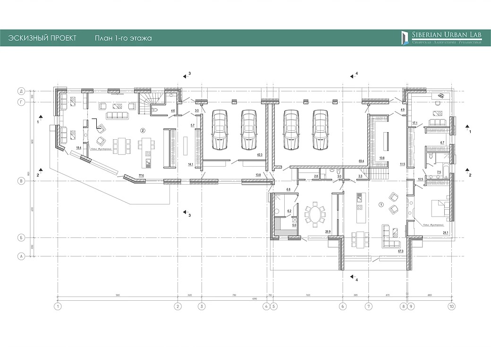
Task: Click the План 1-го этажа title
Action: point(123,38)
